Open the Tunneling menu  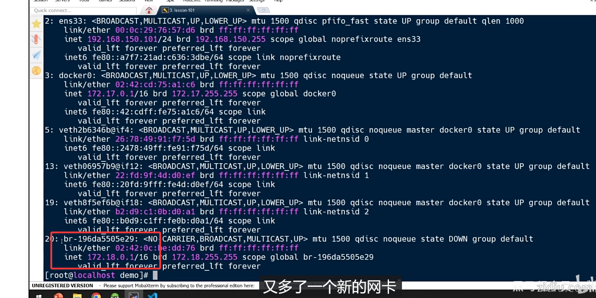pos(214,1)
